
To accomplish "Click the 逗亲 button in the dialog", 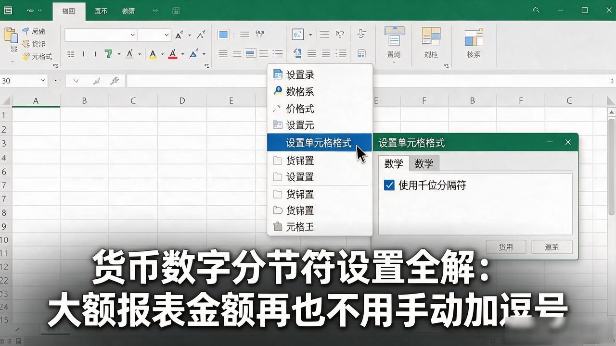I will (x=552, y=247).
